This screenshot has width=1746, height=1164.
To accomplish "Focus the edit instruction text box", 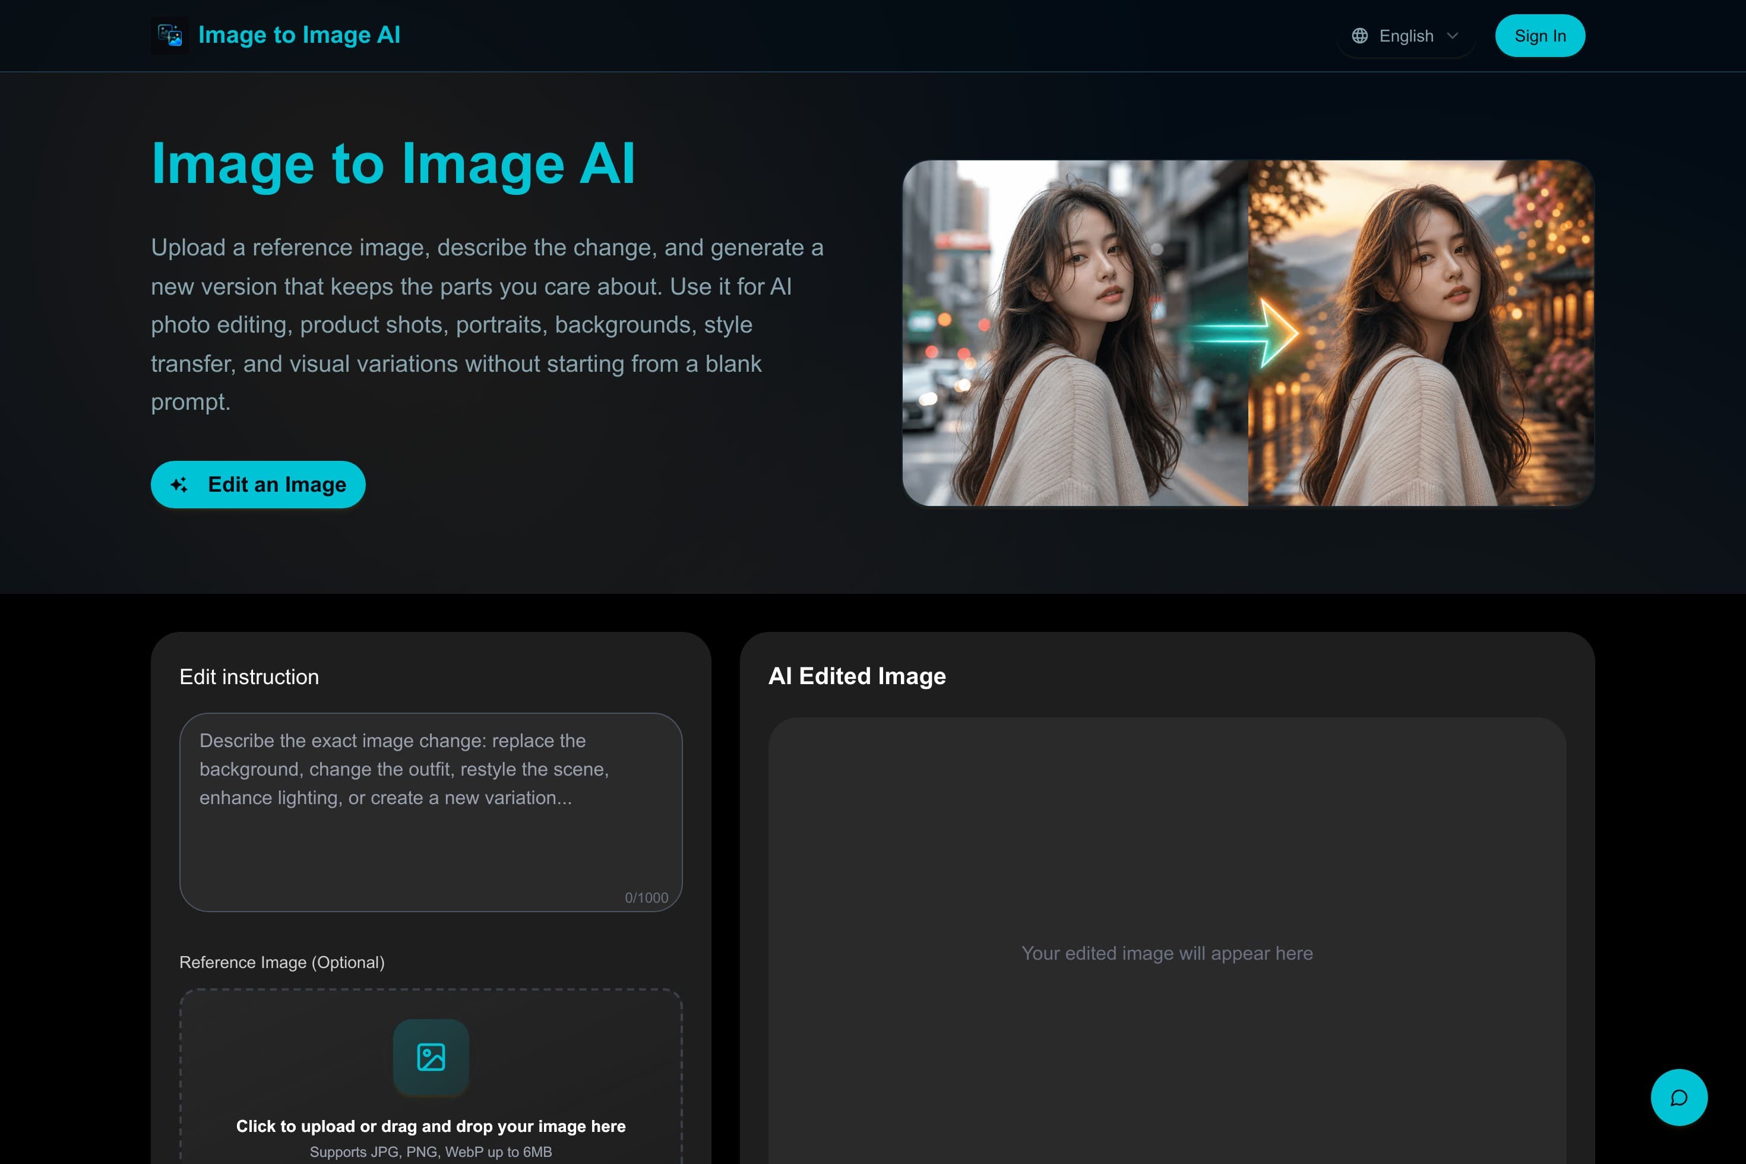I will point(431,812).
